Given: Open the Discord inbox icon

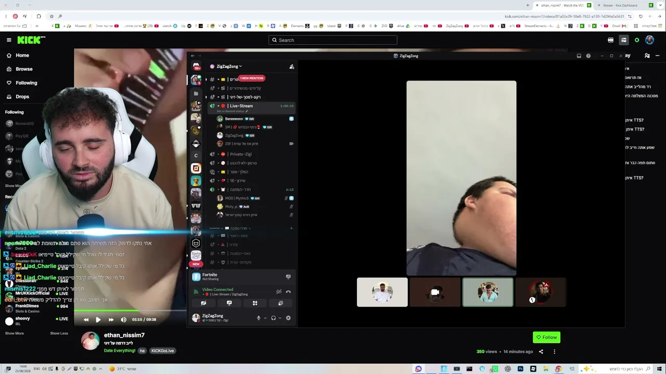Looking at the screenshot, I should (579, 56).
